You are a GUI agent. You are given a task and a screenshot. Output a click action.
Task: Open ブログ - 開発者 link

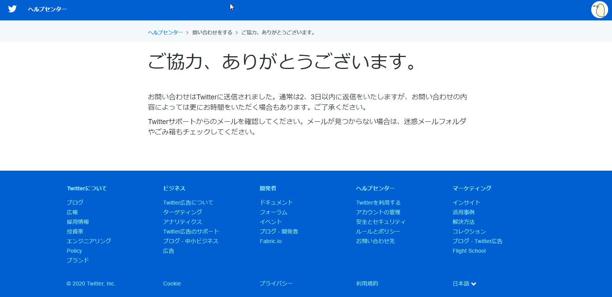[279, 232]
